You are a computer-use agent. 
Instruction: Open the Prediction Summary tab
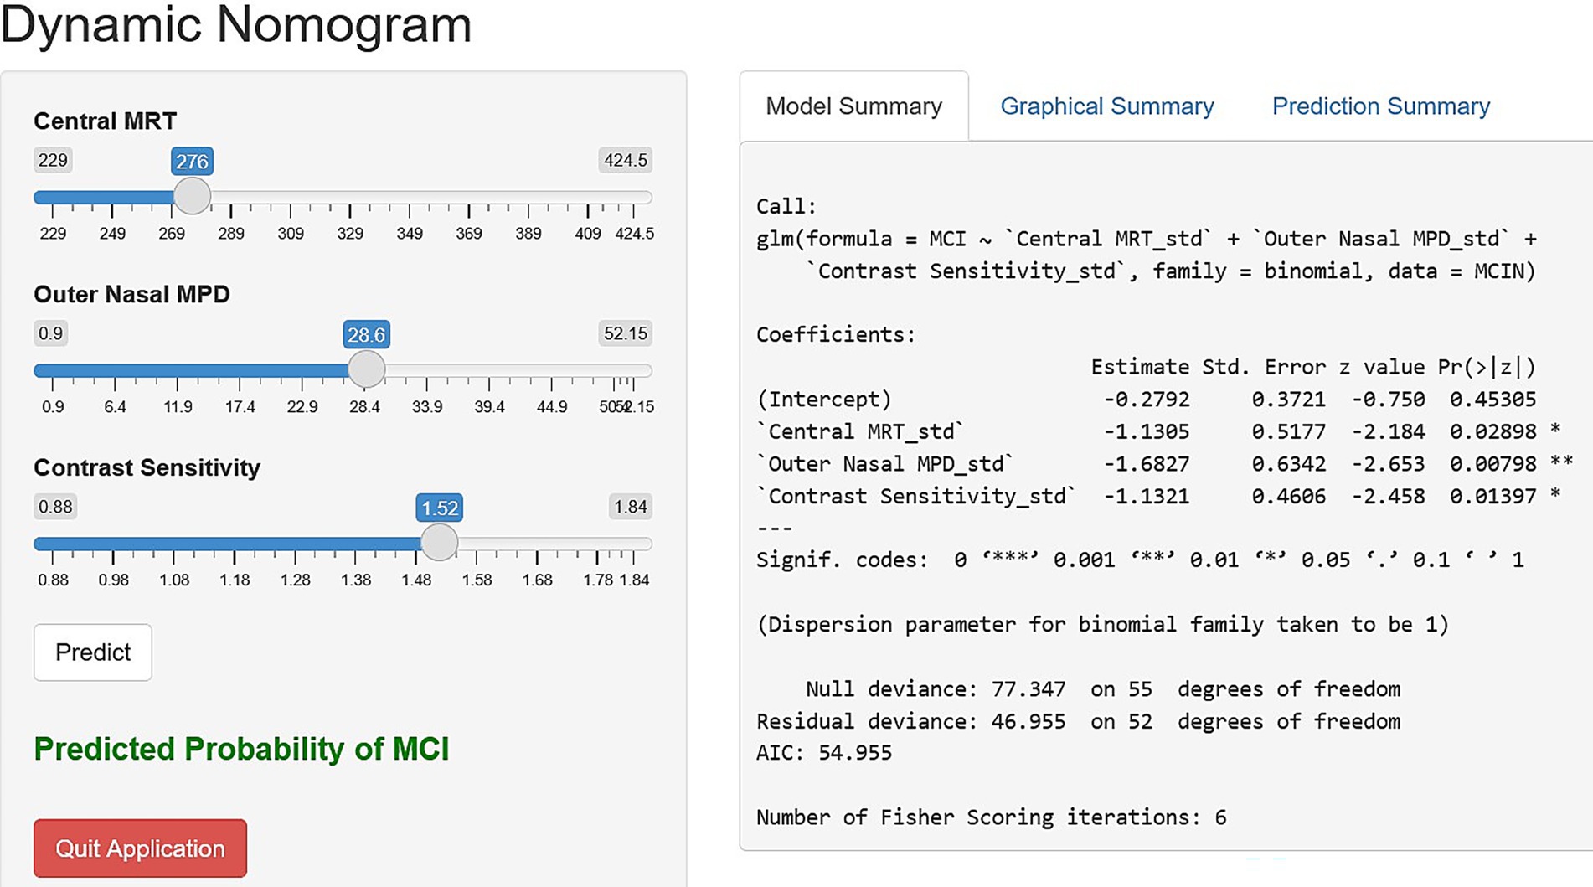(x=1380, y=106)
